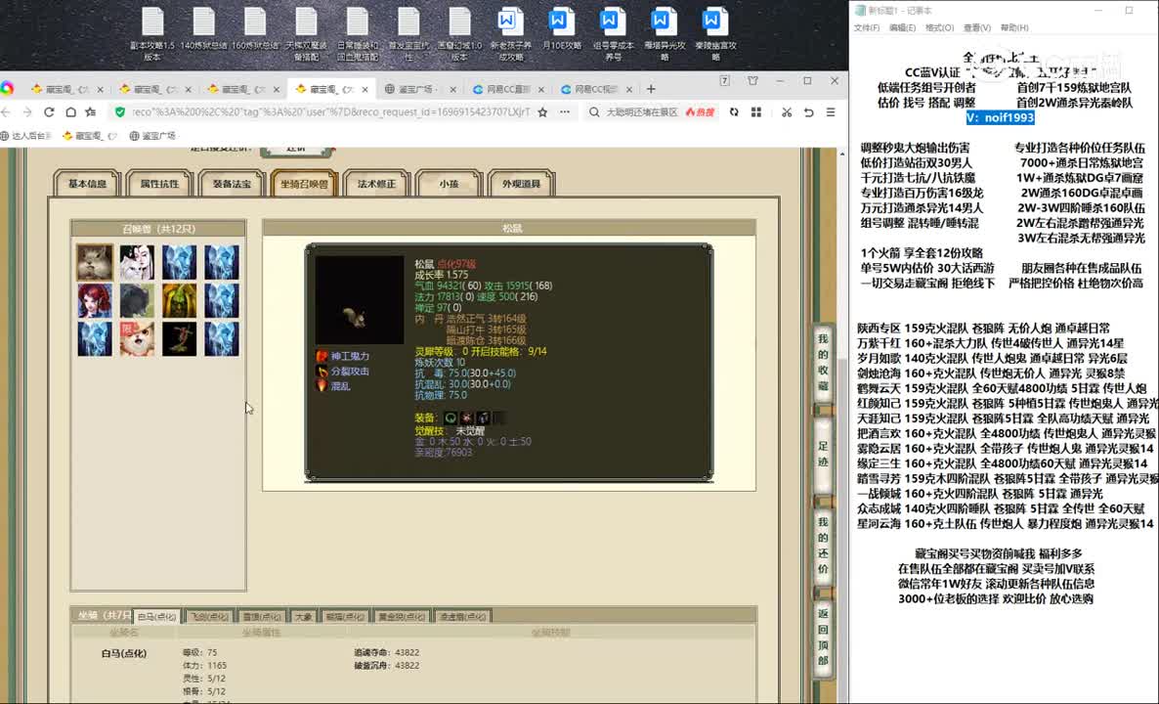Open desktop document 月10E攻略
1159x704 pixels.
coord(561,29)
